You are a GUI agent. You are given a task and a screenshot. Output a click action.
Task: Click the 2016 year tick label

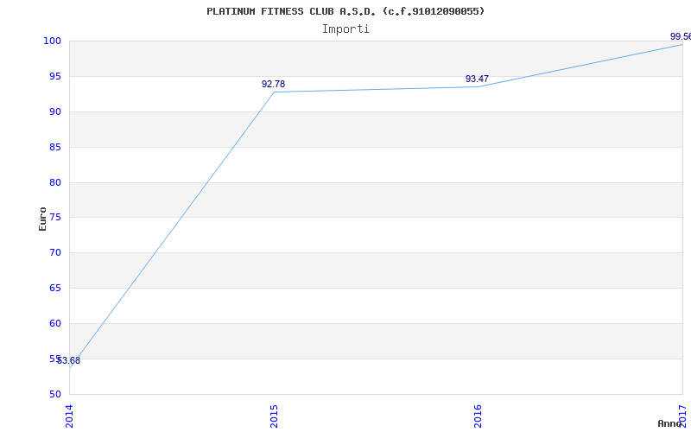(479, 415)
